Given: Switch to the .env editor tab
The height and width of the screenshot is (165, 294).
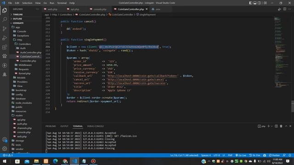Looking at the screenshot, I should coord(158,9).
